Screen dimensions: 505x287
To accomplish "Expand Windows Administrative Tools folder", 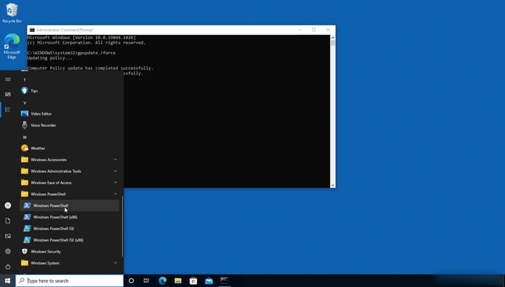I will pos(69,171).
